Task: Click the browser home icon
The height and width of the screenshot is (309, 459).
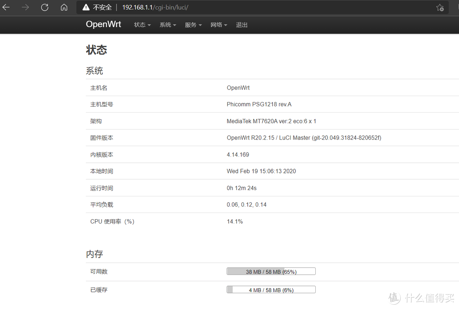Action: pyautogui.click(x=64, y=7)
